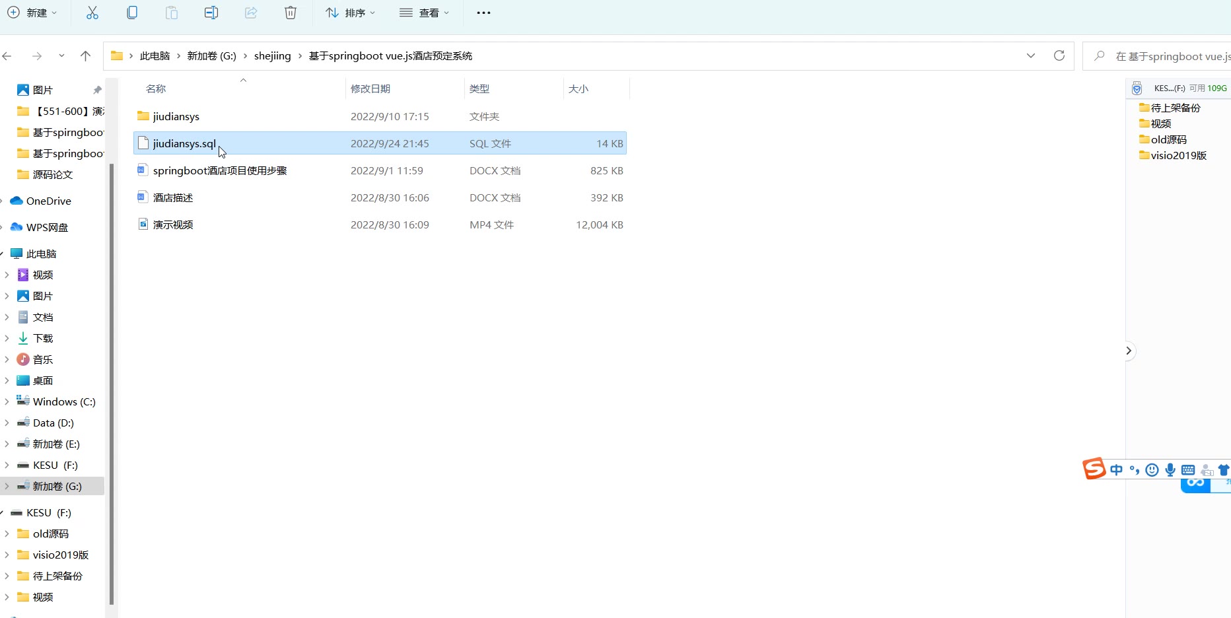Select the jiudiansys folder
The width and height of the screenshot is (1231, 618).
click(380, 116)
